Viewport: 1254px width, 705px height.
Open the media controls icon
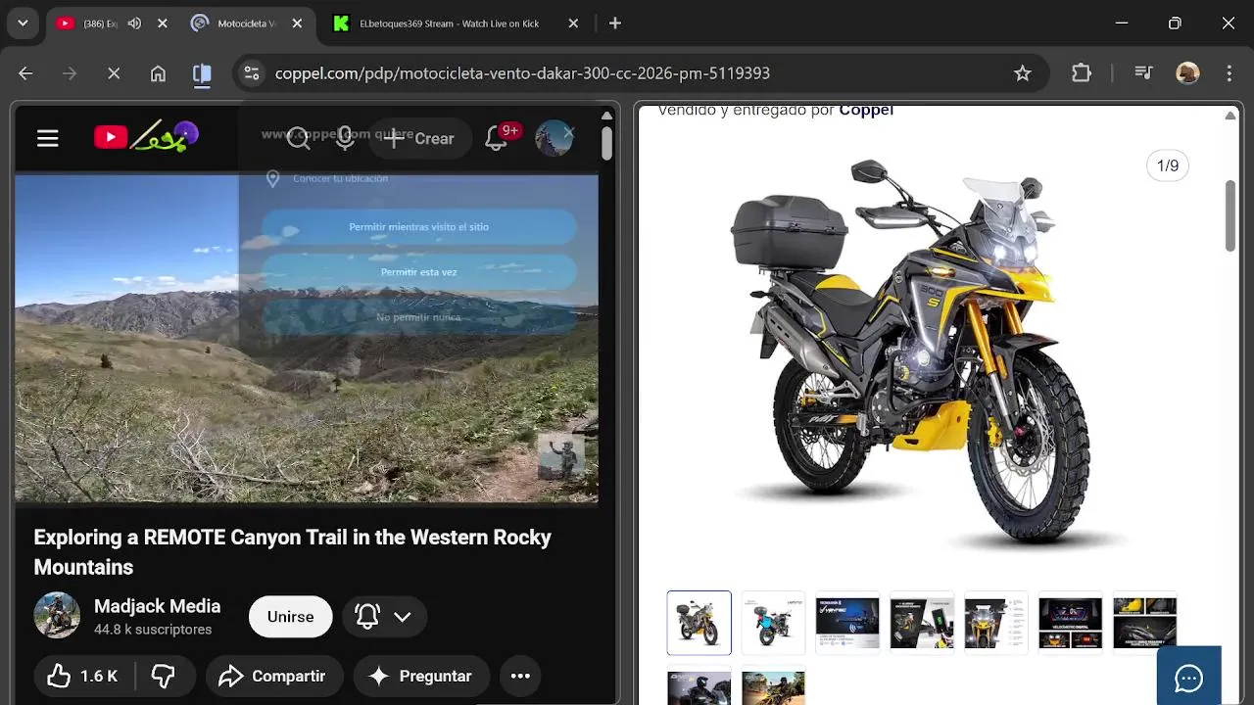1143,73
